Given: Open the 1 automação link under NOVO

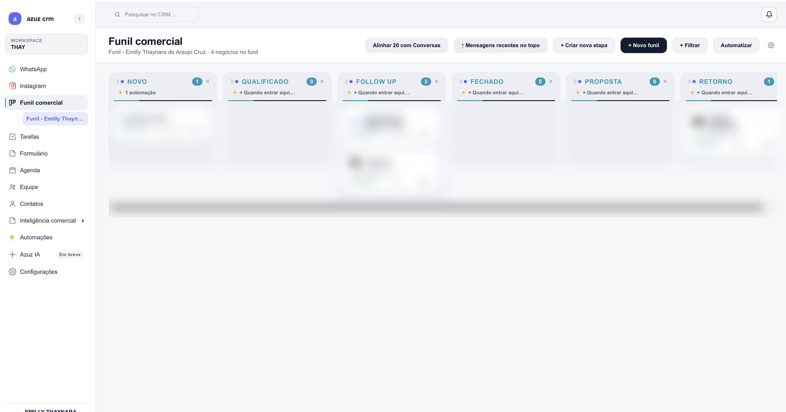Looking at the screenshot, I should (x=137, y=93).
